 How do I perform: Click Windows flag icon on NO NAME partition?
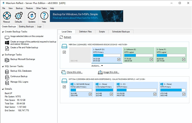tap(72, 84)
